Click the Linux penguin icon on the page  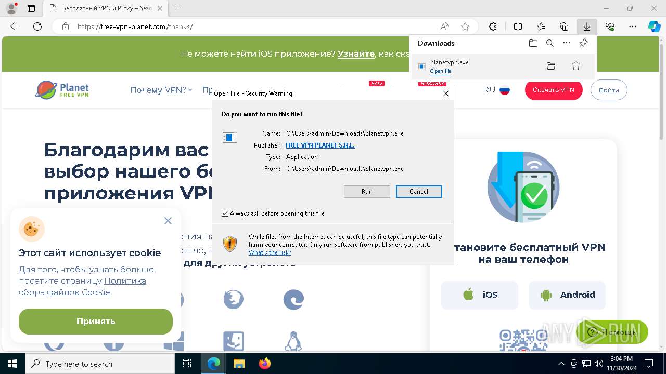(293, 341)
